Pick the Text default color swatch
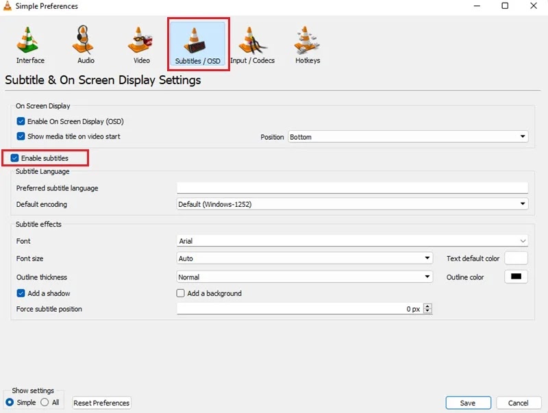Viewport: 548px width, 413px height. 516,258
